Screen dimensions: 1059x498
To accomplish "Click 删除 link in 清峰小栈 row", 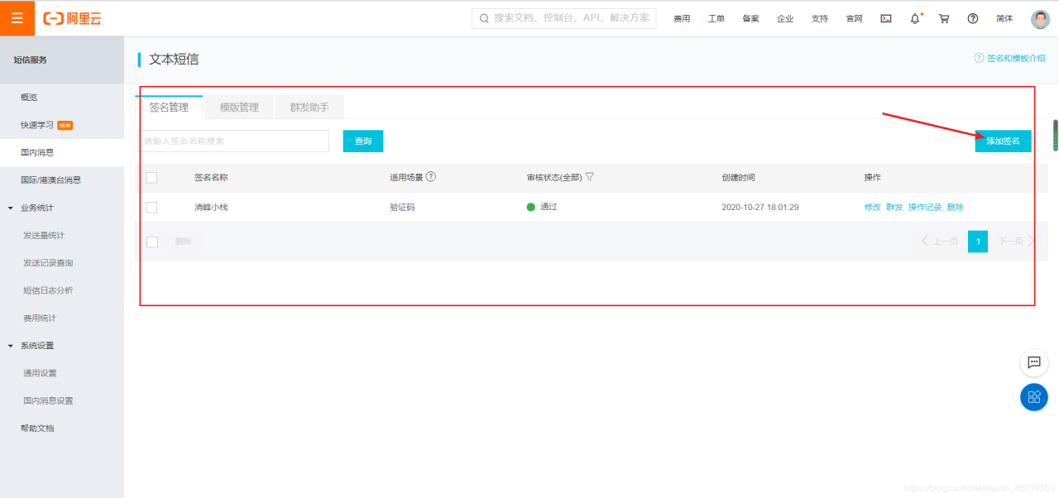I will tap(956, 207).
